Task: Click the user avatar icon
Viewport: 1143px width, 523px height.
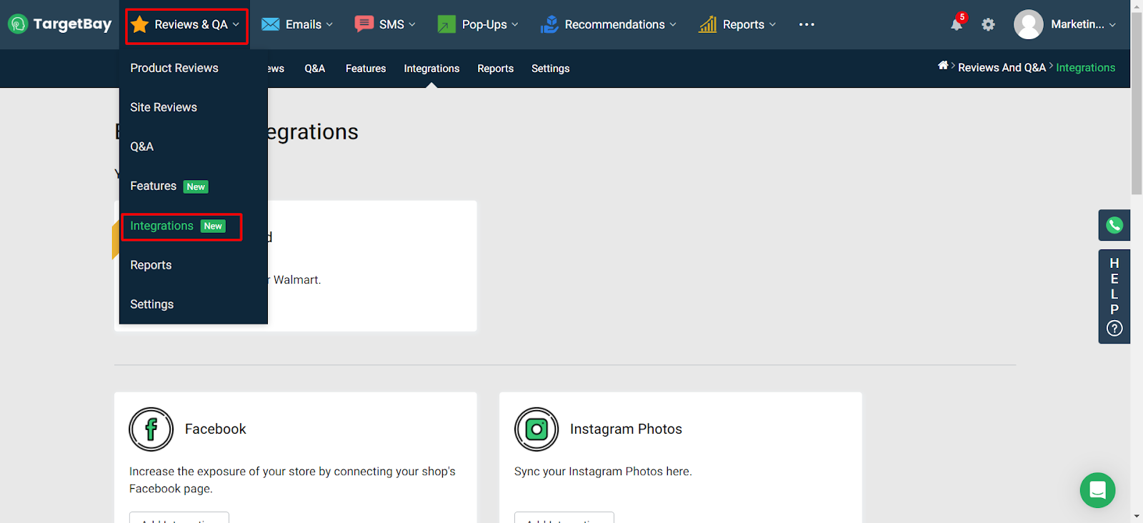Action: point(1029,24)
